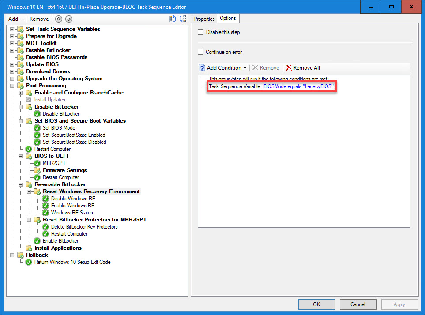The width and height of the screenshot is (425, 315).
Task: Click the red X Remove All icon
Action: 289,68
